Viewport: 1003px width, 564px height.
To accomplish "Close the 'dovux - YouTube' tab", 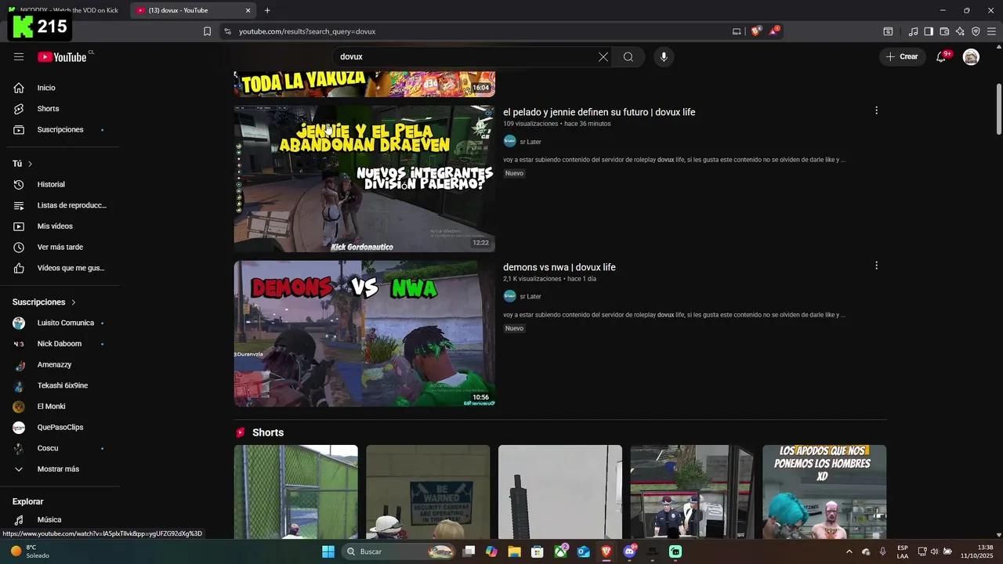I will (x=248, y=10).
